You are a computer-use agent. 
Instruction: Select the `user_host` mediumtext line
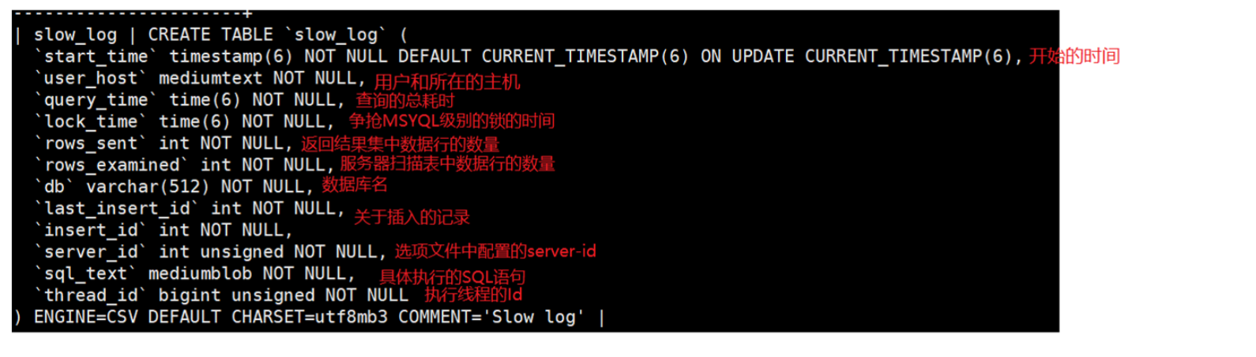click(x=199, y=78)
